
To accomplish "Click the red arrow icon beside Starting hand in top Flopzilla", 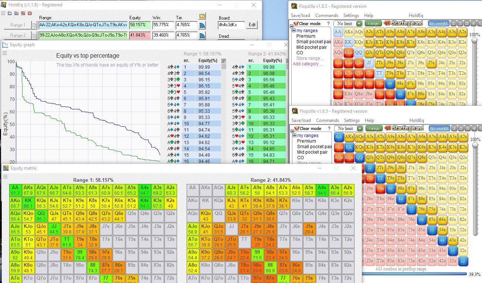I will (387, 23).
